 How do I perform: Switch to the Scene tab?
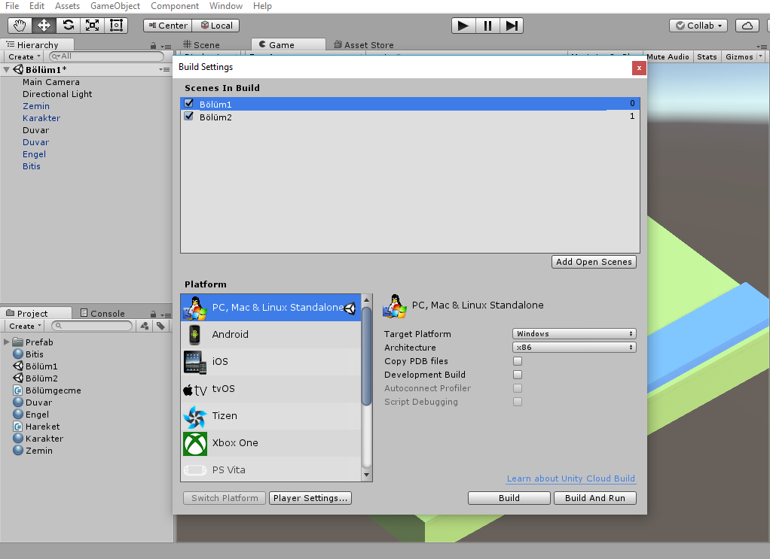coord(201,44)
